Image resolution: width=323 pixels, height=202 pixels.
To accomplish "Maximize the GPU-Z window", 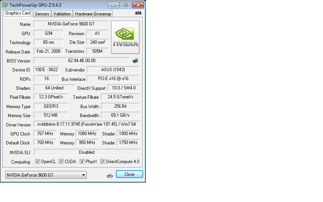I will pyautogui.click(x=126, y=5).
